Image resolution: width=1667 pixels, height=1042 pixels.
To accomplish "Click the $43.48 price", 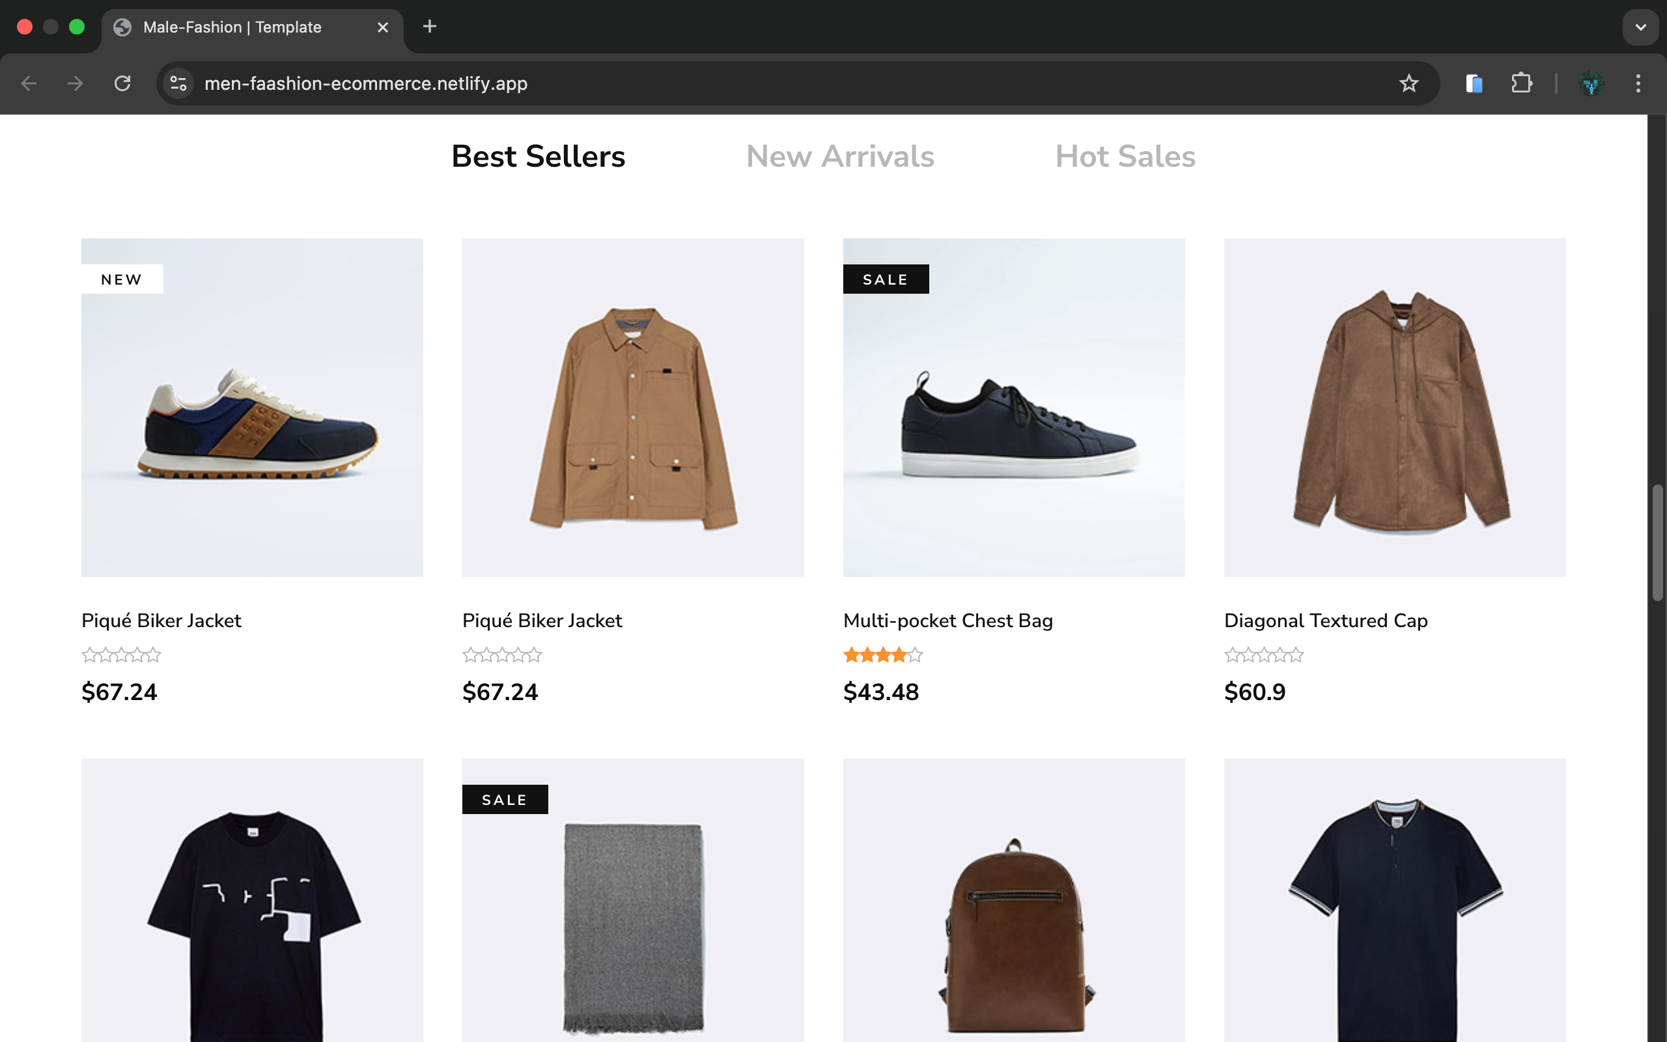I will click(881, 692).
